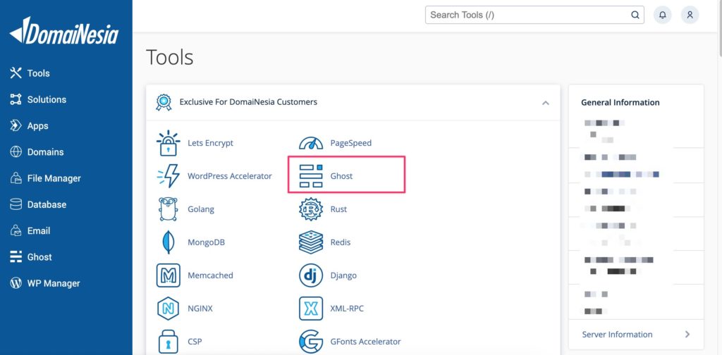Viewport: 722px width, 355px height.
Task: Open the Lets Encrypt link
Action: (210, 143)
